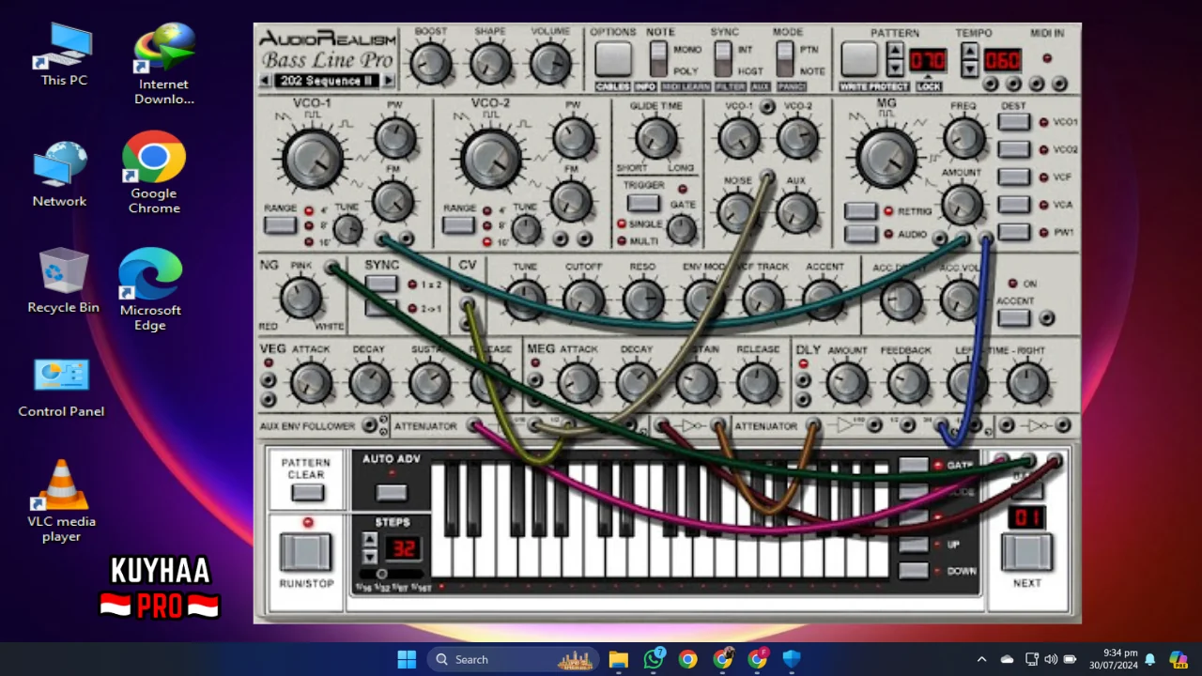Go to the next preset with right arrow
This screenshot has height=676, width=1202.
[x=388, y=81]
